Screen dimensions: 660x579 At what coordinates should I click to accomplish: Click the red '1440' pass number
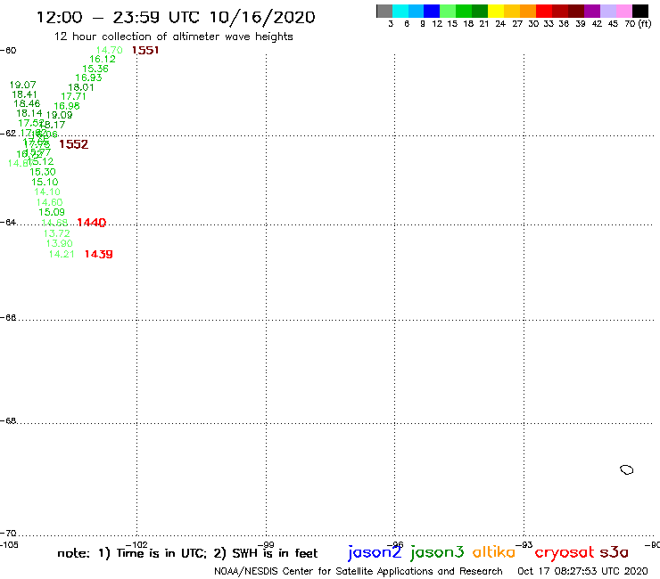(x=91, y=223)
